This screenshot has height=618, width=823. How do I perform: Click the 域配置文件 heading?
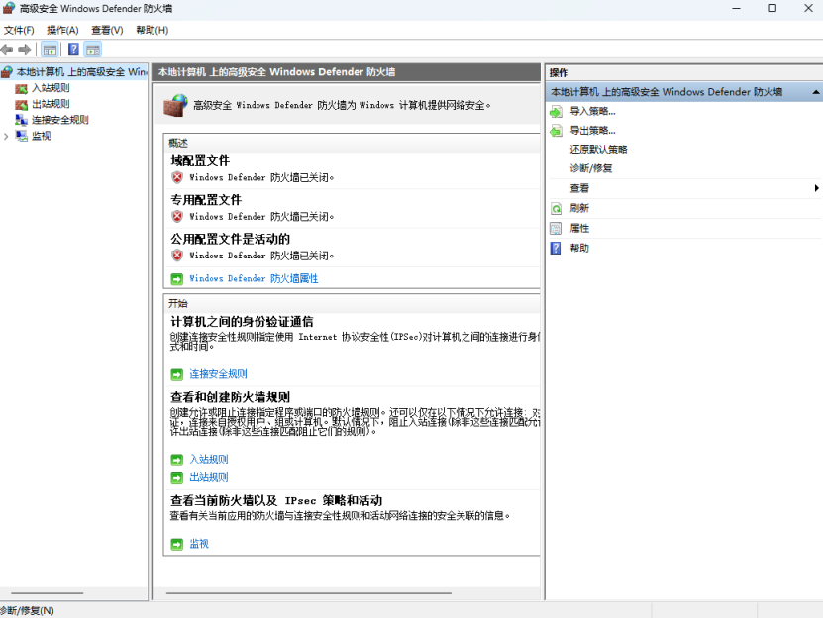pyautogui.click(x=200, y=161)
